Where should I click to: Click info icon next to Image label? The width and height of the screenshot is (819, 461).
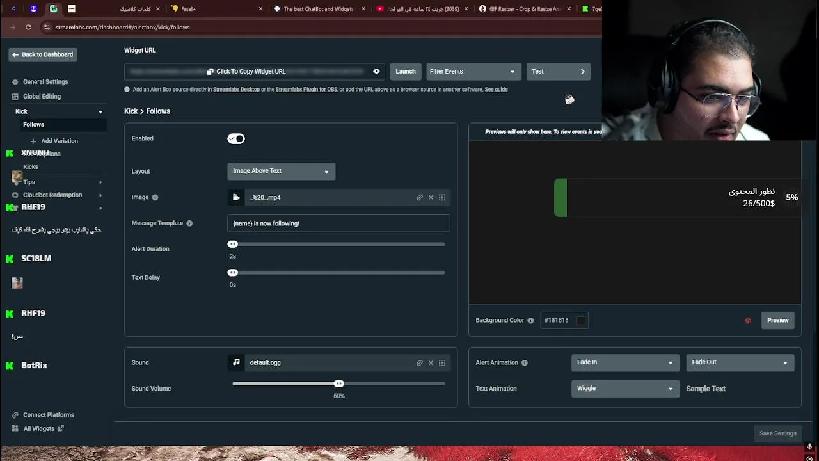coord(155,197)
